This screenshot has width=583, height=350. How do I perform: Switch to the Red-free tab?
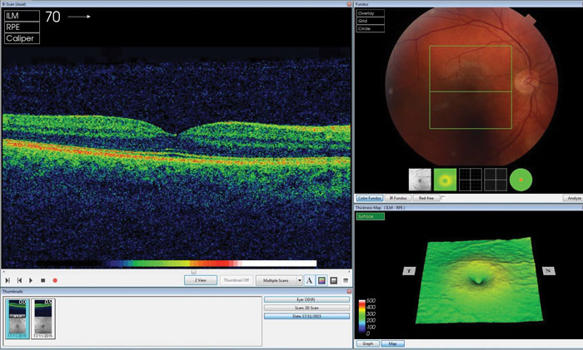(x=426, y=199)
